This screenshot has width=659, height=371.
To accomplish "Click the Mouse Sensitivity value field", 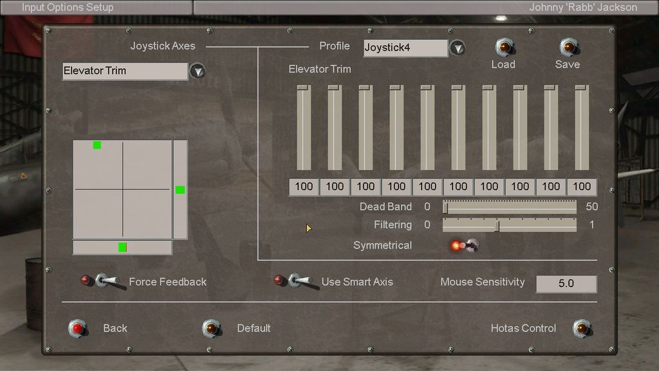I will point(566,283).
